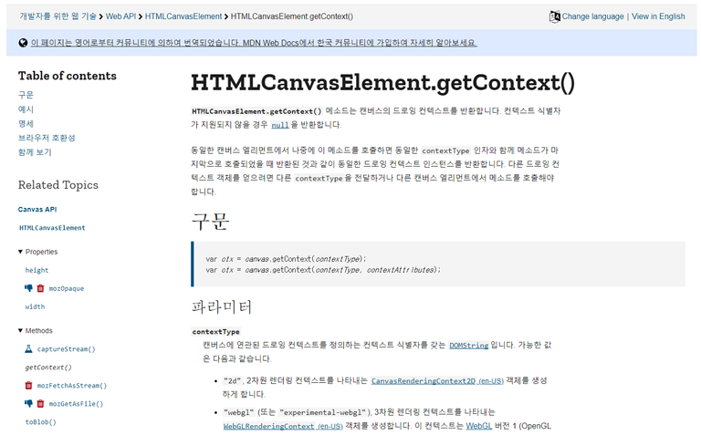Open the height property link

(x=37, y=270)
